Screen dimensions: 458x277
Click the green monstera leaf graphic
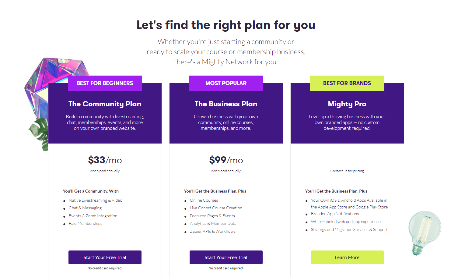pyautogui.click(x=40, y=133)
